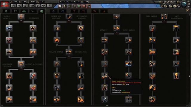Select node above Assault and Infiltration split
191x107 pixels.
pyautogui.click(x=117, y=29)
